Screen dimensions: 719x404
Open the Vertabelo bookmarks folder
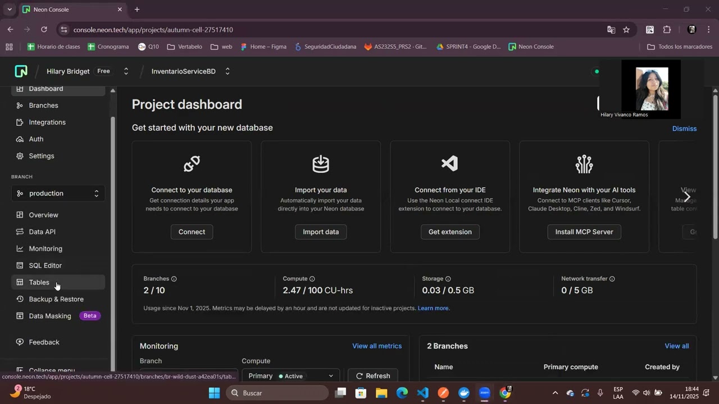185,47
